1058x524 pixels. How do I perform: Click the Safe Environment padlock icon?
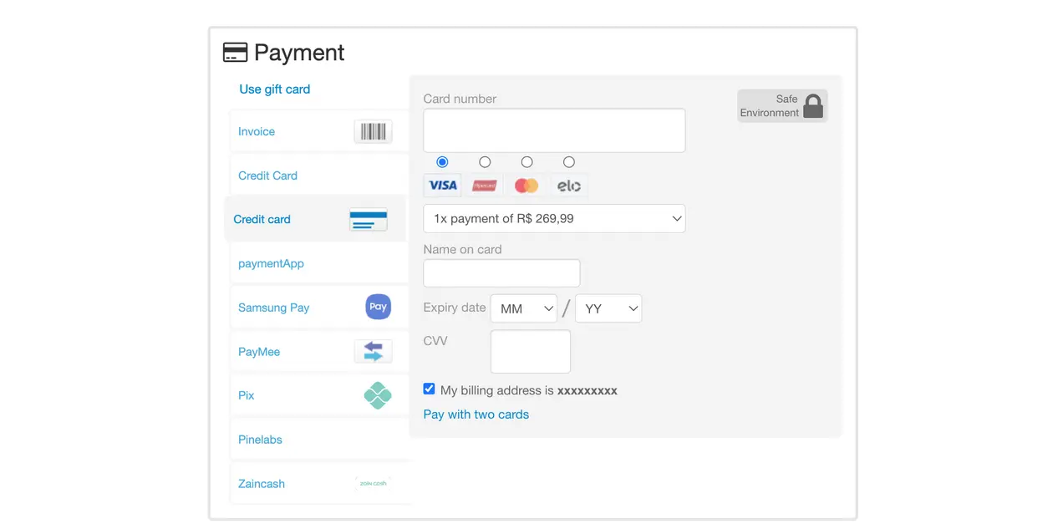812,106
